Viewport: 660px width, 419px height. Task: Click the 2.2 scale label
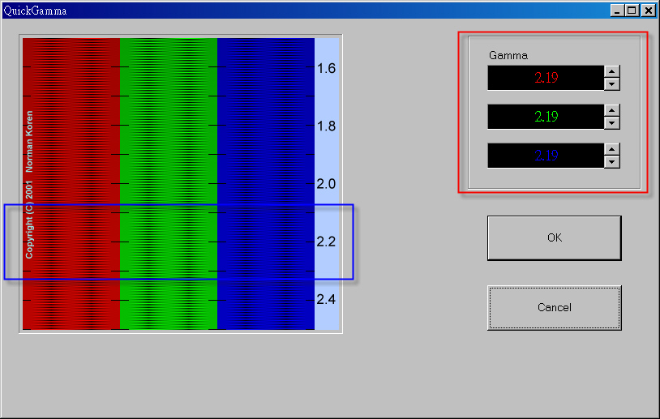326,242
